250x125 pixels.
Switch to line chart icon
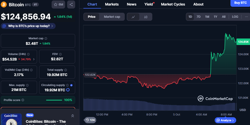point(134,17)
